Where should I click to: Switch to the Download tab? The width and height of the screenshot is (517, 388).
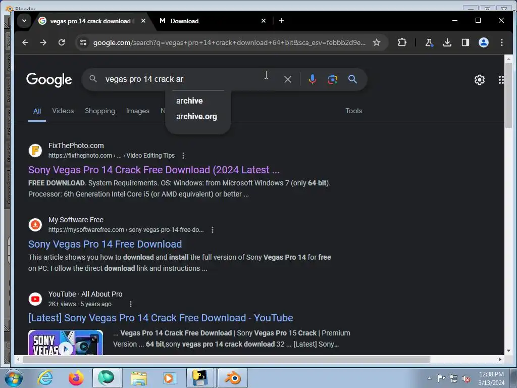212,21
